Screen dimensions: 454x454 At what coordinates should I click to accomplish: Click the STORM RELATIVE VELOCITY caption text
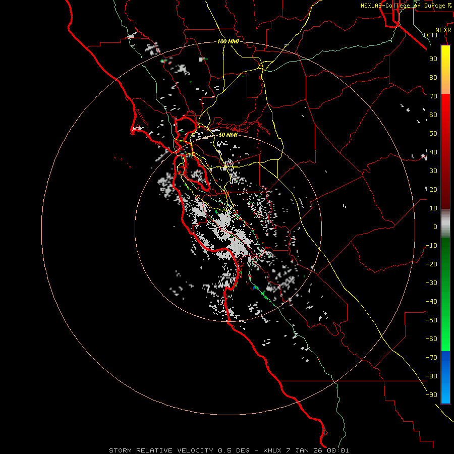pyautogui.click(x=161, y=450)
